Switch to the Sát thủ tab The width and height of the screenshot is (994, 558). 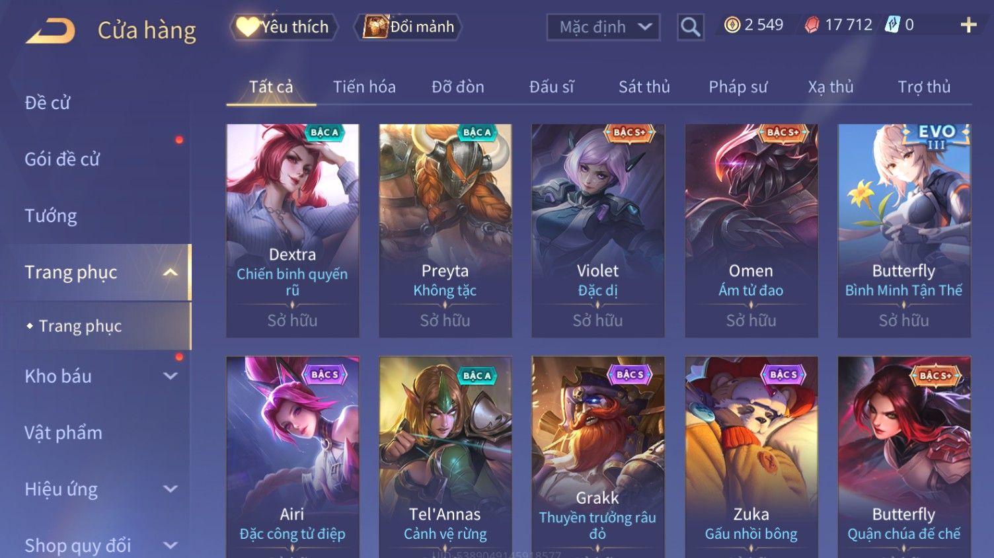(x=644, y=87)
